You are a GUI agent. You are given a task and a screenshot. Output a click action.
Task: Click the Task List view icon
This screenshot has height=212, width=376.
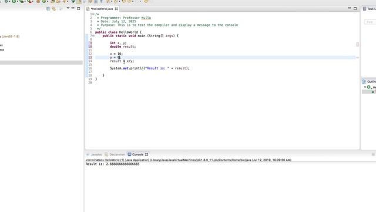[364, 9]
